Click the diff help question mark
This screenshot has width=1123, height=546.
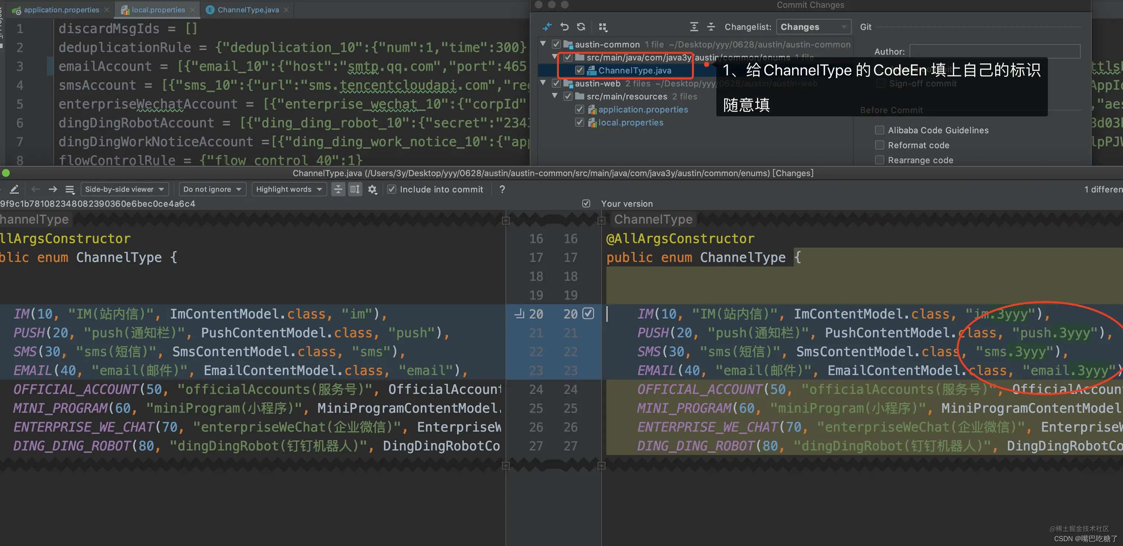(x=502, y=190)
